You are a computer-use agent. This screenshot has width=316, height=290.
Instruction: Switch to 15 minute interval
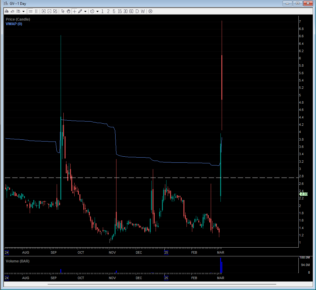coord(120,11)
